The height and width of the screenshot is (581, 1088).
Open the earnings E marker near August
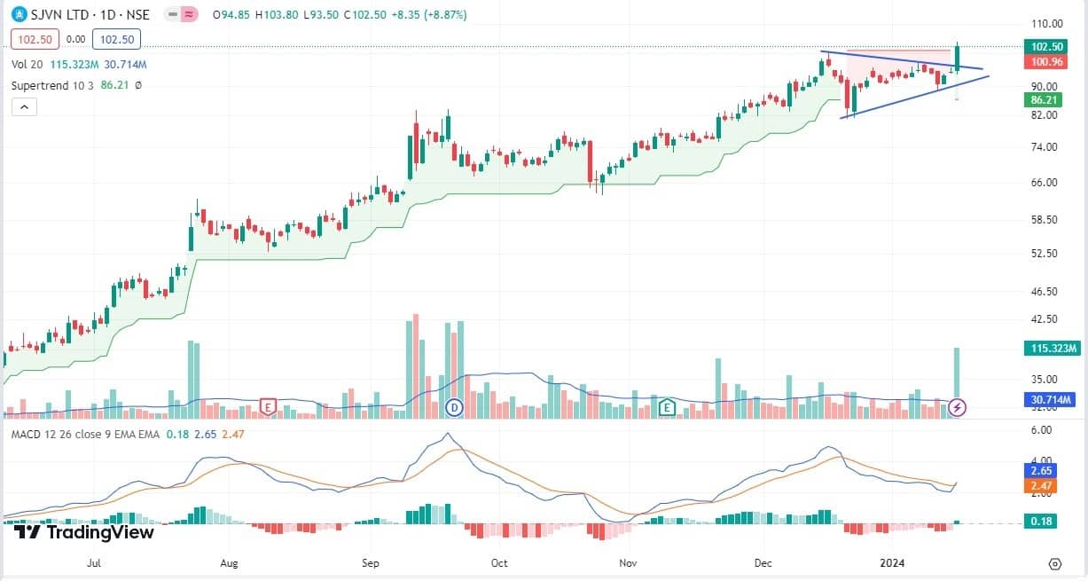267,407
